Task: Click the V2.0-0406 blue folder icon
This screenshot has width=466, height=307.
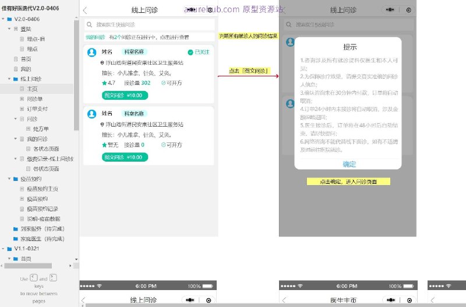Action: point(9,19)
